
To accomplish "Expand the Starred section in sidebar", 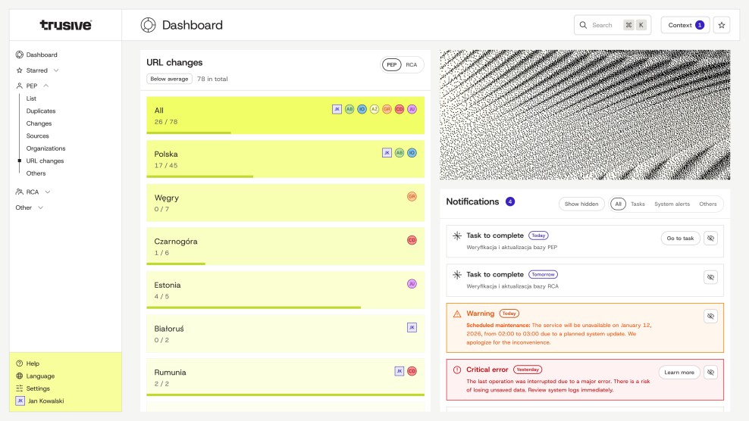I will point(56,70).
